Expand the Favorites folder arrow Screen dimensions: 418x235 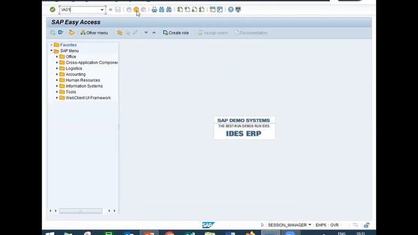pos(52,45)
